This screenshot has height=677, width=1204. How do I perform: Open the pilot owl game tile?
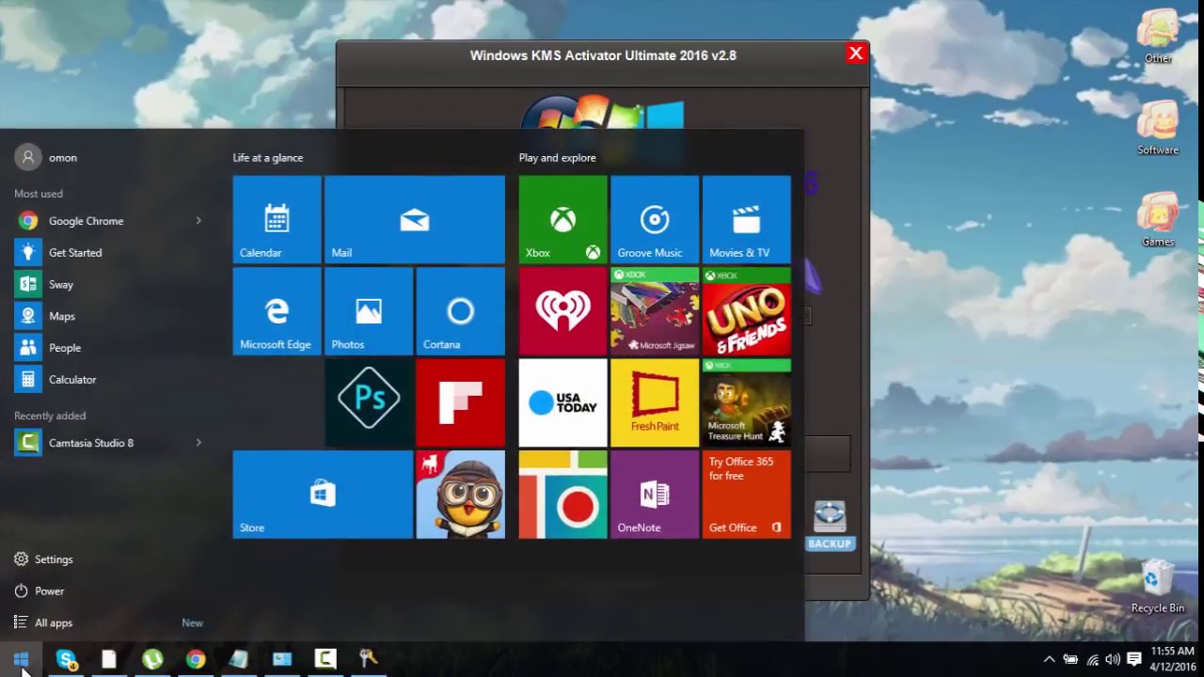[x=461, y=495]
